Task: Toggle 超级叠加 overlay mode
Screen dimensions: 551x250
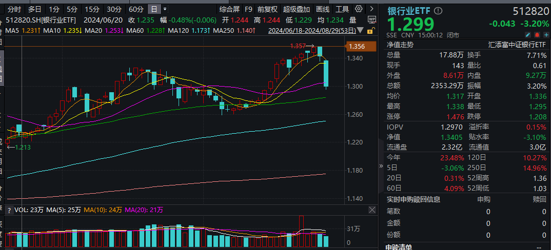Action: tap(297, 9)
